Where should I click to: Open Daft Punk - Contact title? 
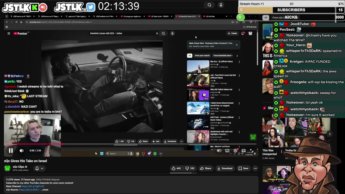(x=222, y=118)
